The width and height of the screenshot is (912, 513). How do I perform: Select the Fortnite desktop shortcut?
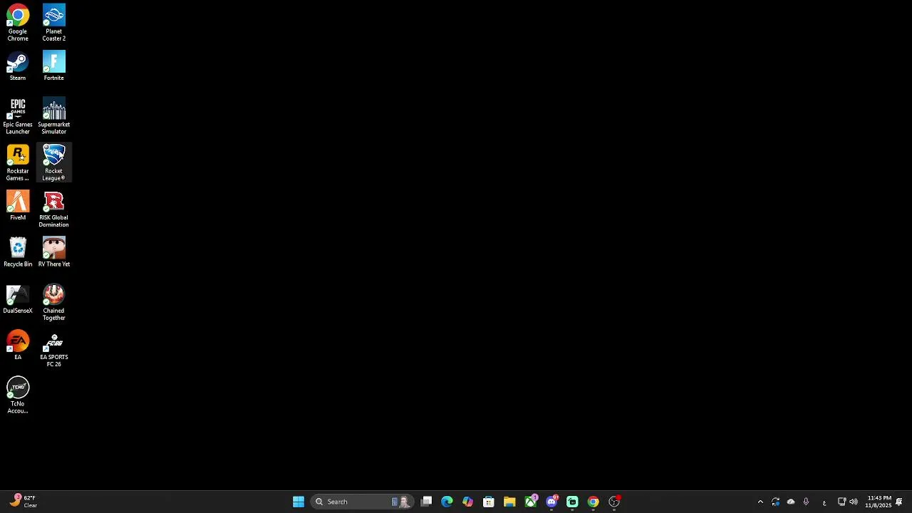tap(53, 66)
